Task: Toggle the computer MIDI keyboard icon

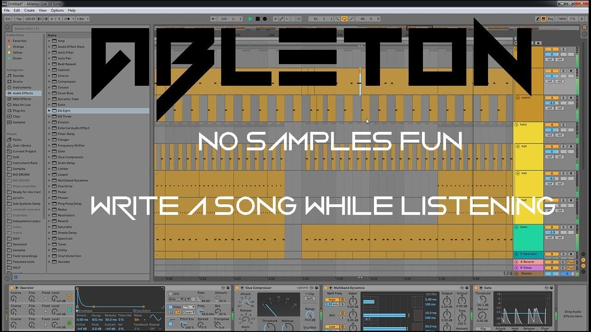Action: 543,19
